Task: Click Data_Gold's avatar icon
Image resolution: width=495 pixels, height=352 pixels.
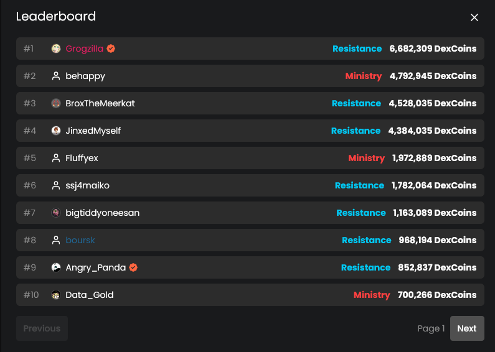Action: point(56,295)
